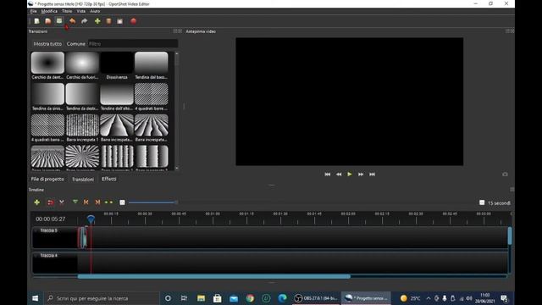The image size is (542, 305).
Task: Select the Cerchio da fuori transition
Action: 82,66
